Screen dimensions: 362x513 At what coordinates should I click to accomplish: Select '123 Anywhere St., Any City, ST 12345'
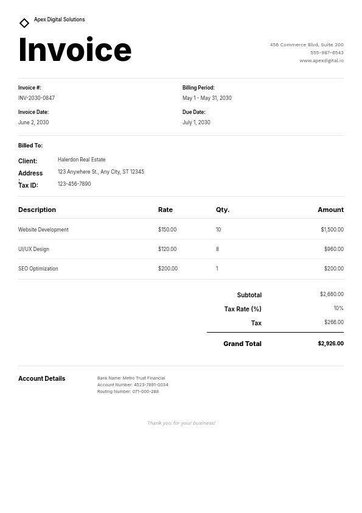[100, 172]
